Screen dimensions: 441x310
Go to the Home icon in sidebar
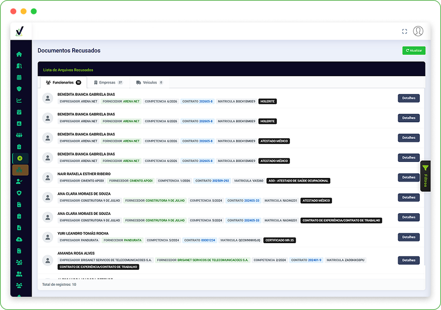(19, 54)
